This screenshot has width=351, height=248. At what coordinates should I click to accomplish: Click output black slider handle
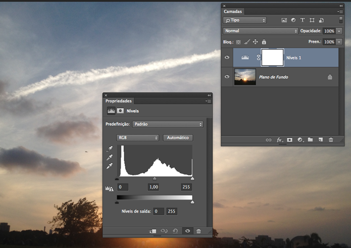pos(117,203)
